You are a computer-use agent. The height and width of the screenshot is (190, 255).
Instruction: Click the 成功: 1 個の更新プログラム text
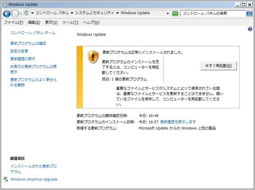click(x=124, y=79)
